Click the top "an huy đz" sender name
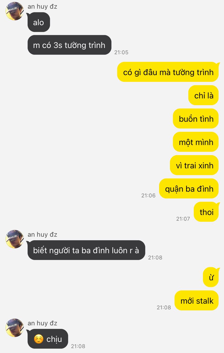224x353 pixels. click(x=42, y=7)
